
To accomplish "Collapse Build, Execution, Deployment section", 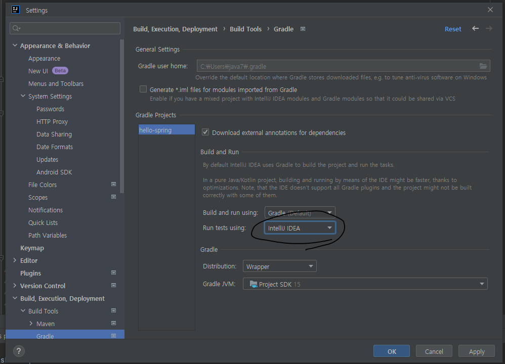I will click(x=15, y=298).
